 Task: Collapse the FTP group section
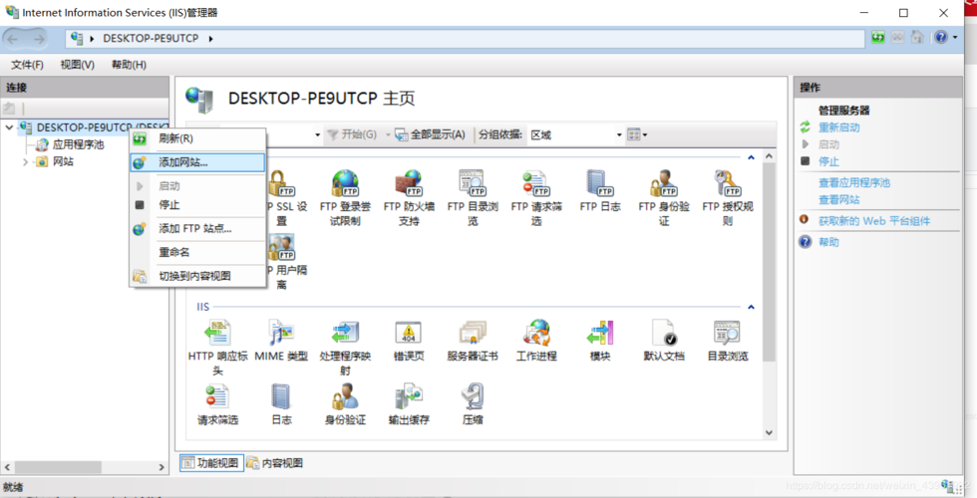click(751, 157)
